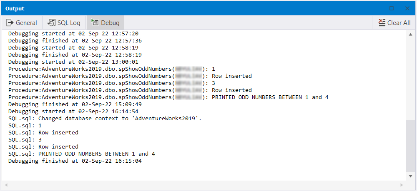Click the procedure line ending with ': 1'
Viewport: 417px width, 191px height.
(x=112, y=69)
